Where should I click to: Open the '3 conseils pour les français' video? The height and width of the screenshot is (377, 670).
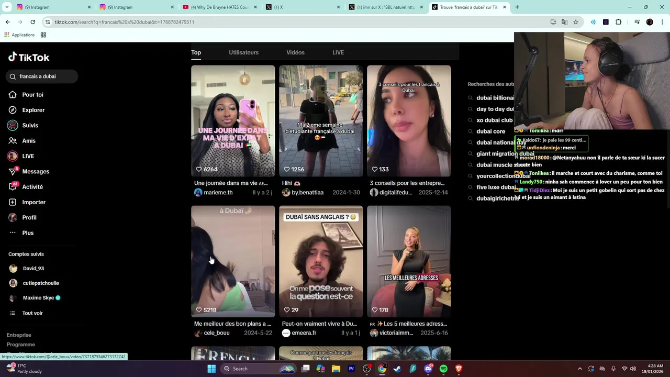(x=409, y=121)
